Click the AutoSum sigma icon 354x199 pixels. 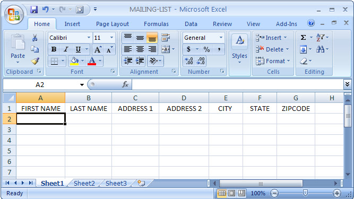click(303, 38)
